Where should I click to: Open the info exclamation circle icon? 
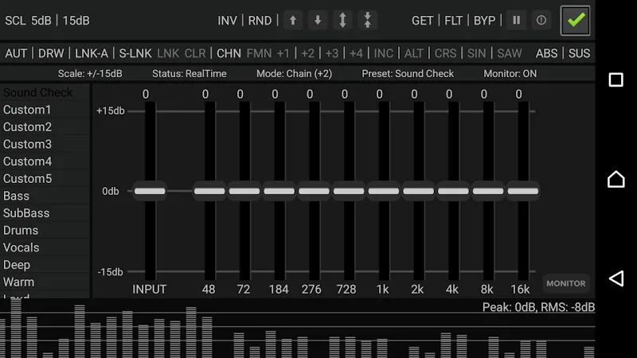pyautogui.click(x=541, y=21)
